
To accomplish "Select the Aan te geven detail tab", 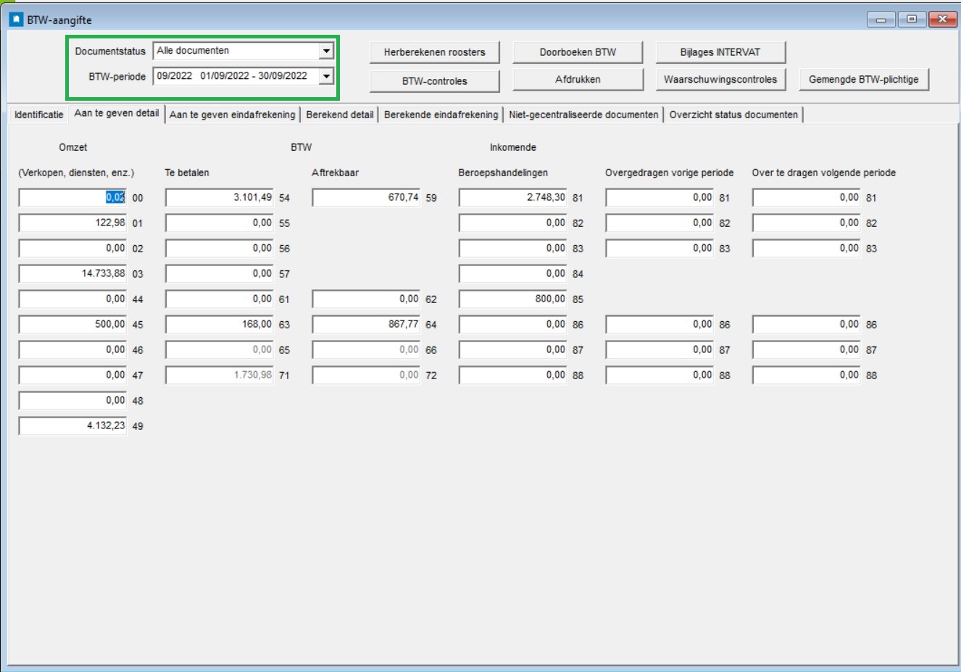I will point(117,113).
